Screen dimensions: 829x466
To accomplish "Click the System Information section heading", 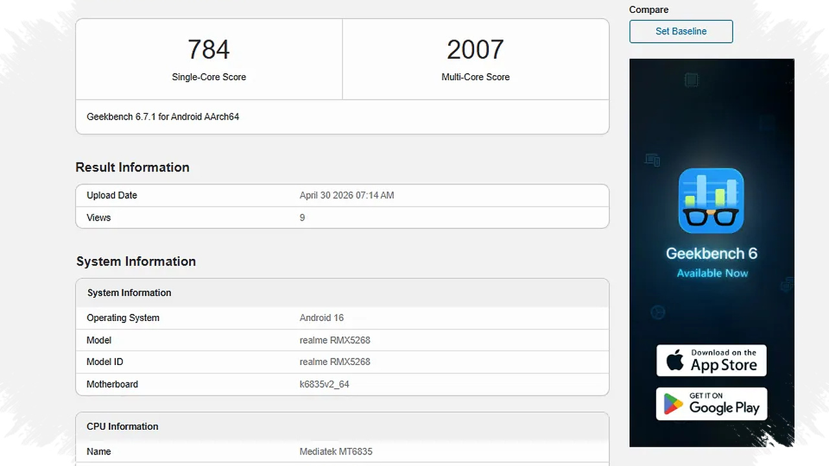I will pyautogui.click(x=136, y=261).
